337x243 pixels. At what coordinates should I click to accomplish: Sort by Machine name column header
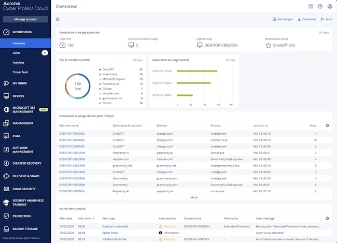click(69, 125)
